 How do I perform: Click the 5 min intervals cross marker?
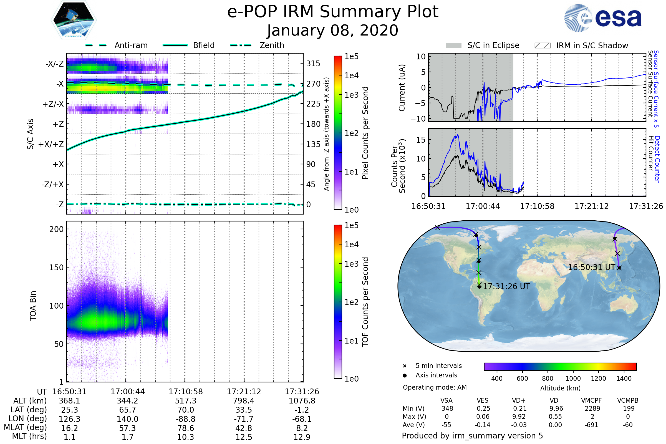(x=405, y=366)
